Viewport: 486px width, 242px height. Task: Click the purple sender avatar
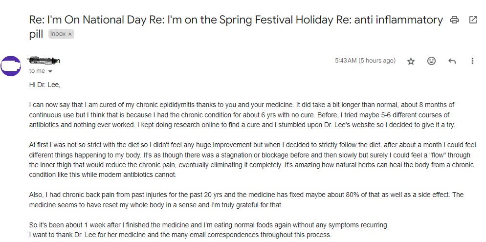click(11, 66)
